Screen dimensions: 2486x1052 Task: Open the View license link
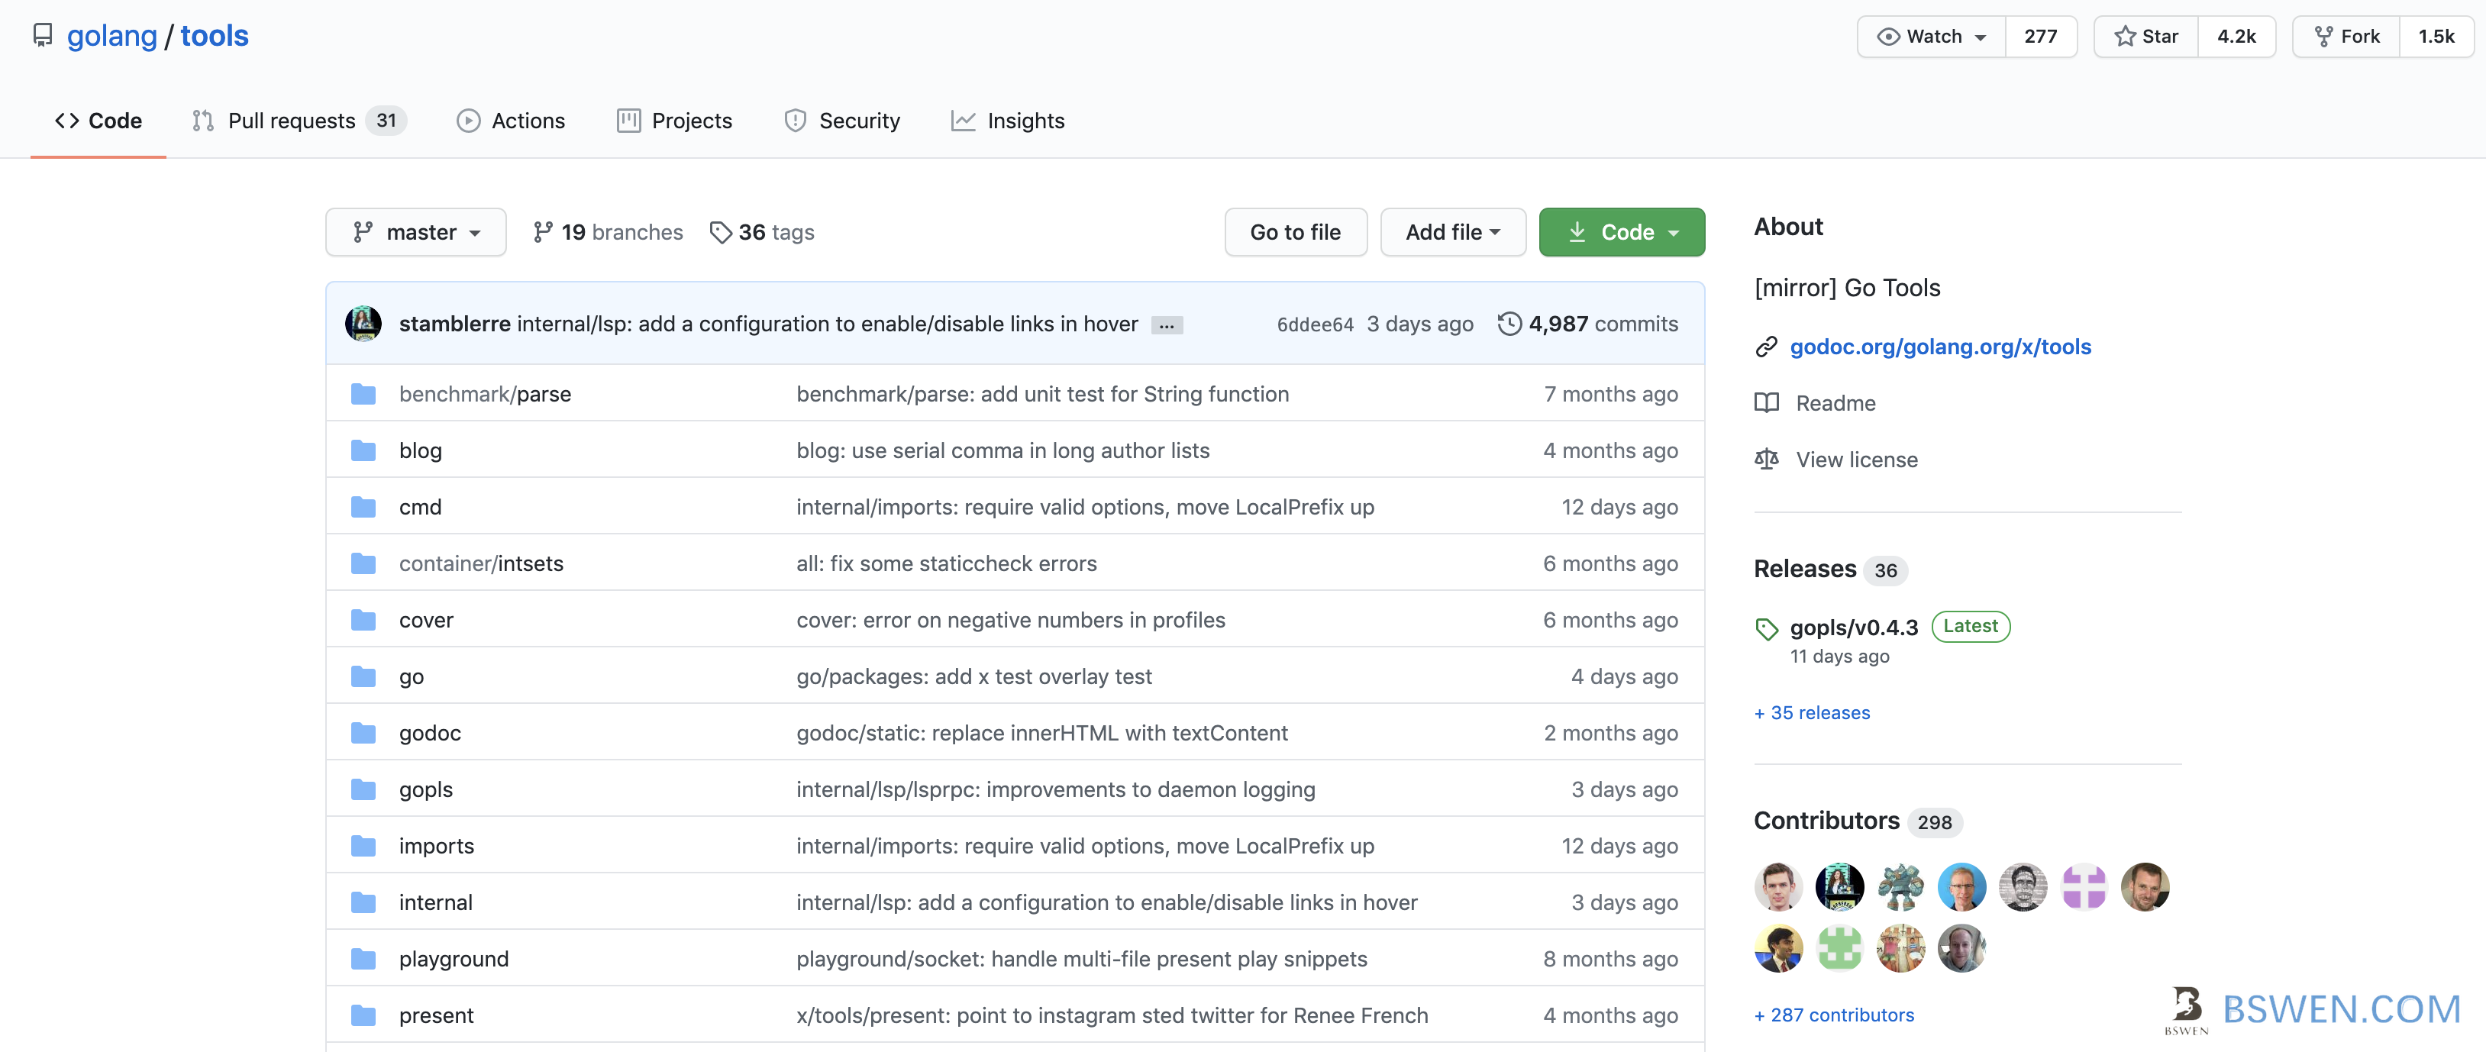[x=1856, y=460]
